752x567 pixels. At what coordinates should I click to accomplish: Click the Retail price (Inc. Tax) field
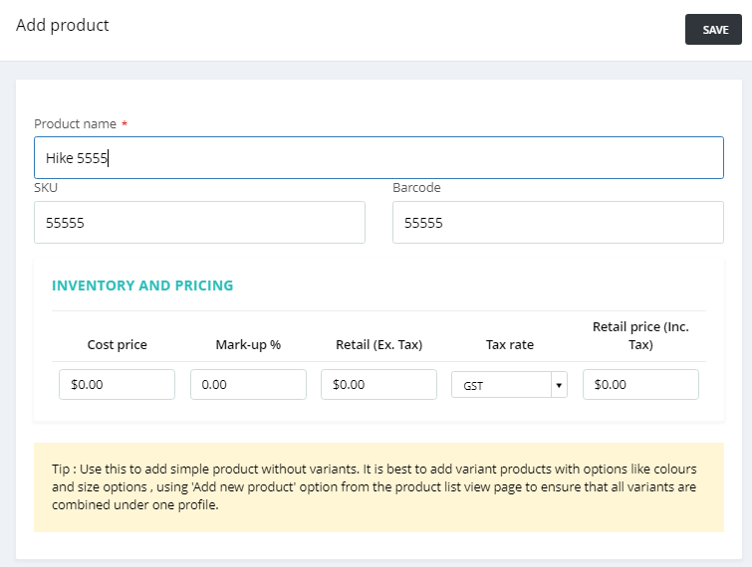pos(640,384)
